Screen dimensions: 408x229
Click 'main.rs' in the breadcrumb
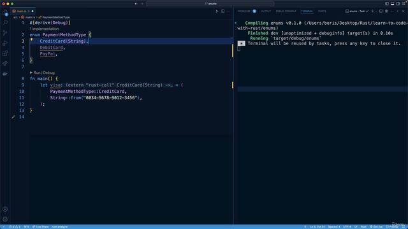click(x=30, y=17)
